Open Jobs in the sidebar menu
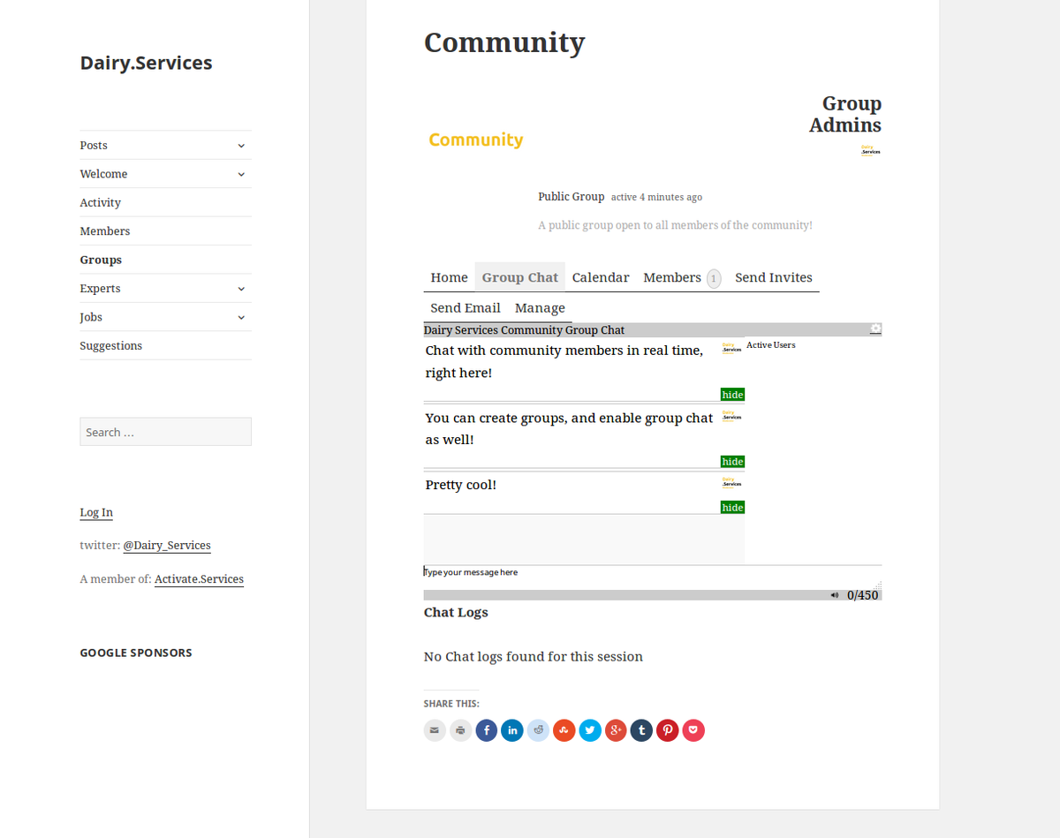 tap(91, 317)
